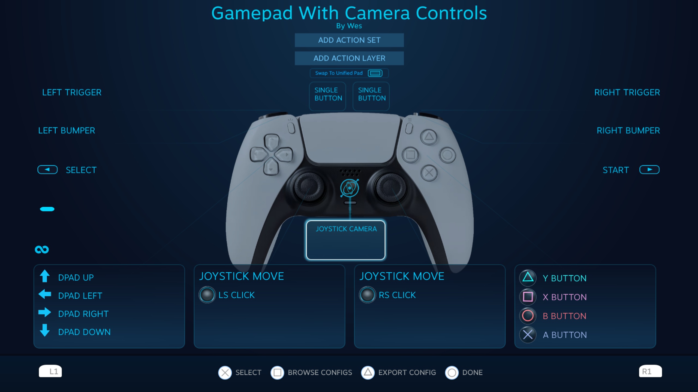Select the LS Click joystick icon
This screenshot has height=392, width=698.
[207, 294]
